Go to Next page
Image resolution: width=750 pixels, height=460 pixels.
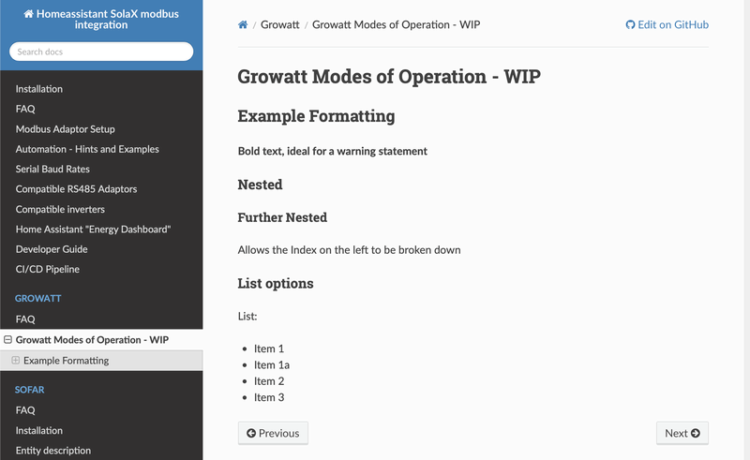682,433
